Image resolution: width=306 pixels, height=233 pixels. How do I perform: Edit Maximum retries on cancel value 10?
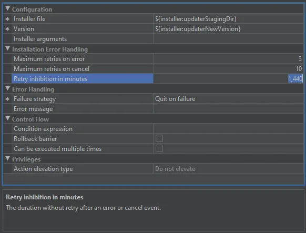[228, 69]
